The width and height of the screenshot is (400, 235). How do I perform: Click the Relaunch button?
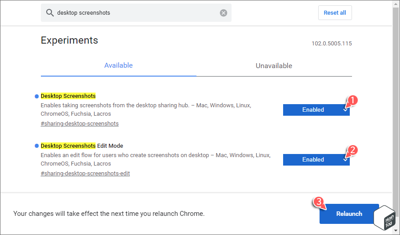pyautogui.click(x=349, y=214)
